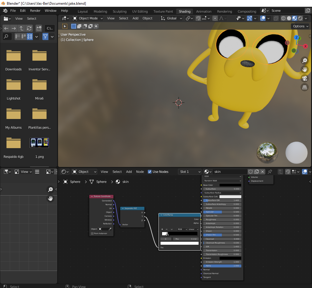Switch viewport shading to Wireframe

click(x=283, y=19)
